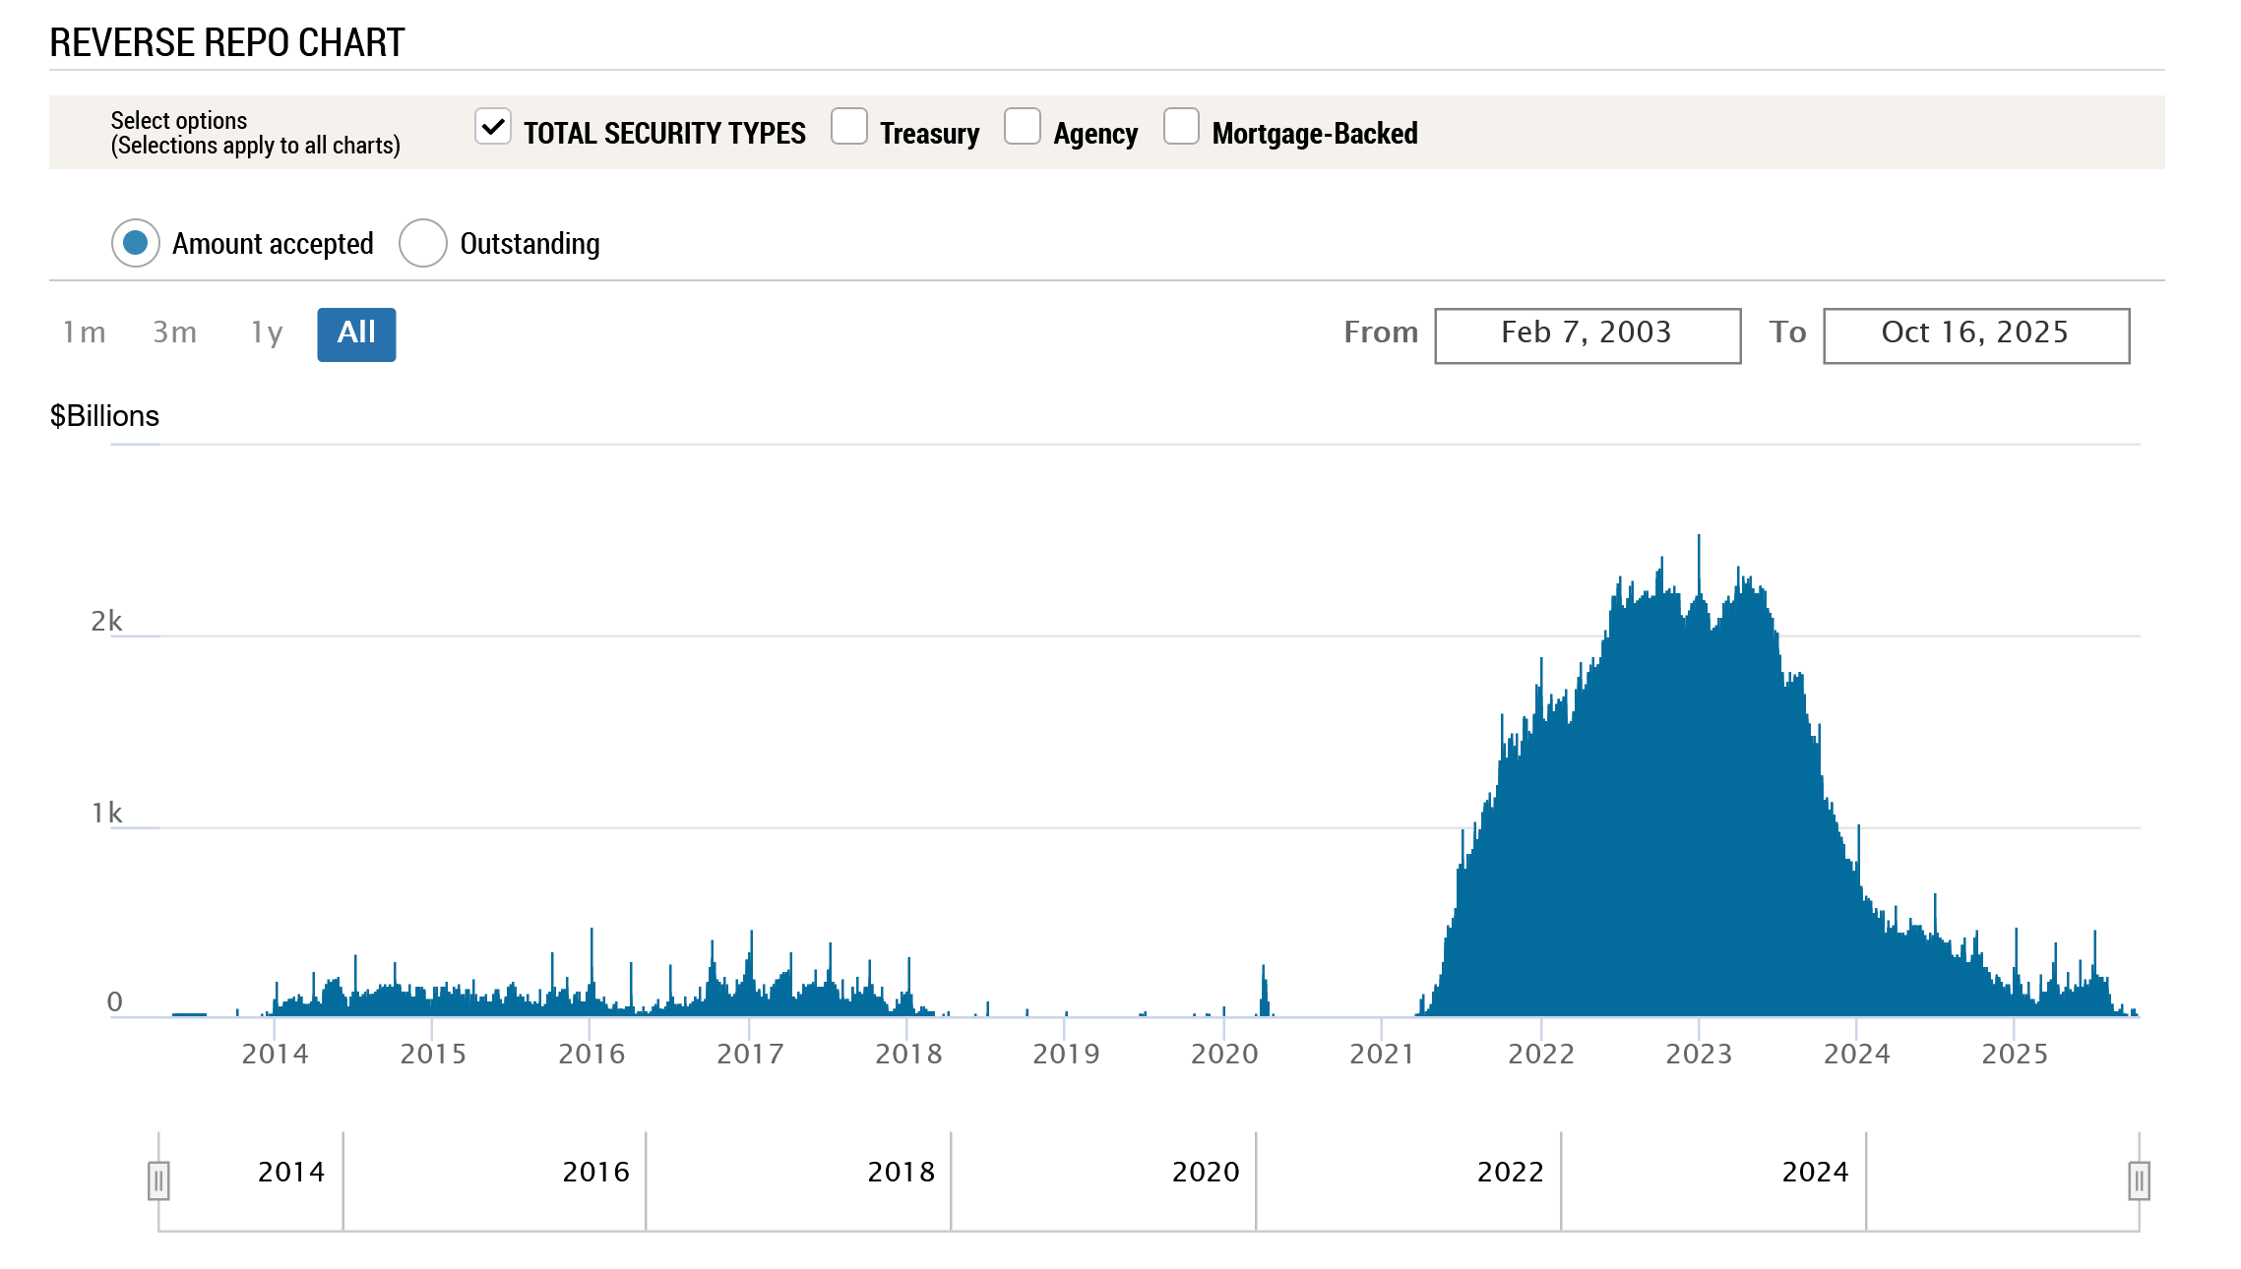The width and height of the screenshot is (2241, 1269).
Task: Check the Agency security type box
Action: pyautogui.click(x=1022, y=128)
